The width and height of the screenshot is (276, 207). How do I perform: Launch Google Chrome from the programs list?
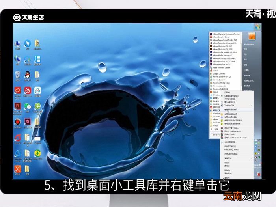[217, 74]
